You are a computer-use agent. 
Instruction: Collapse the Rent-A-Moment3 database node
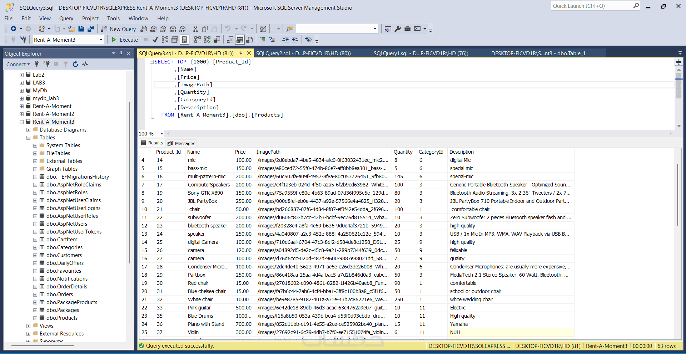point(21,122)
